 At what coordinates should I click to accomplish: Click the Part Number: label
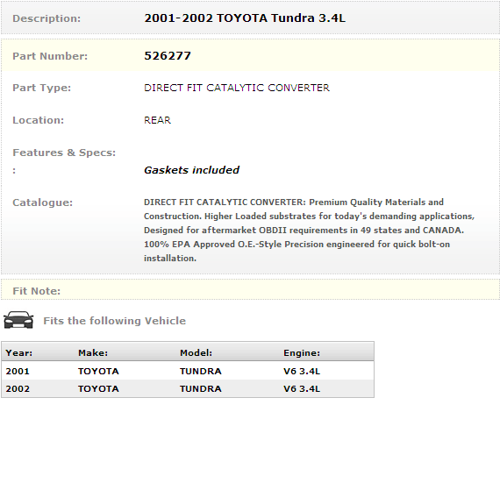click(x=50, y=56)
